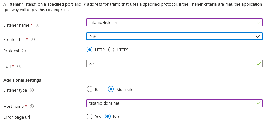The image size is (266, 131).
Task: Edit the Host name tatamo.ddns.net field
Action: [172, 103]
